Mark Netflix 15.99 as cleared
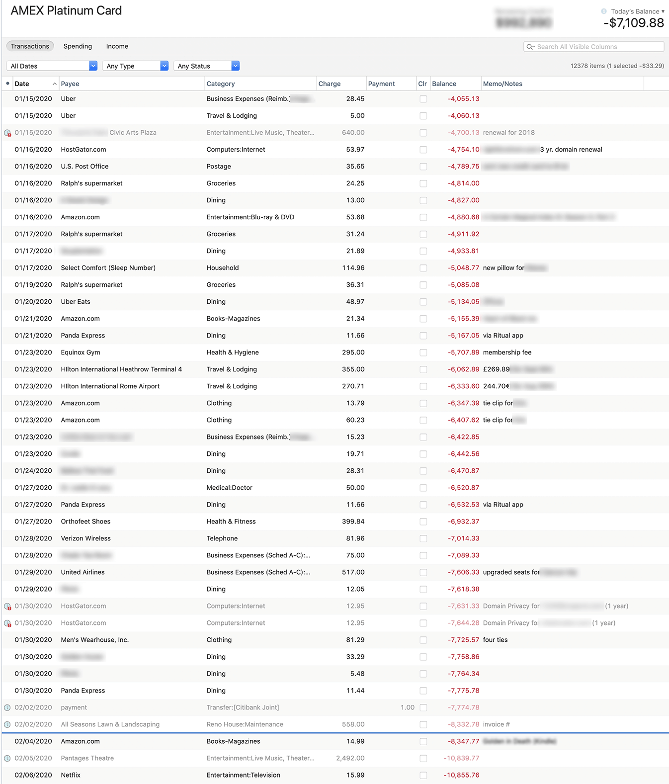The image size is (669, 784). pos(423,775)
